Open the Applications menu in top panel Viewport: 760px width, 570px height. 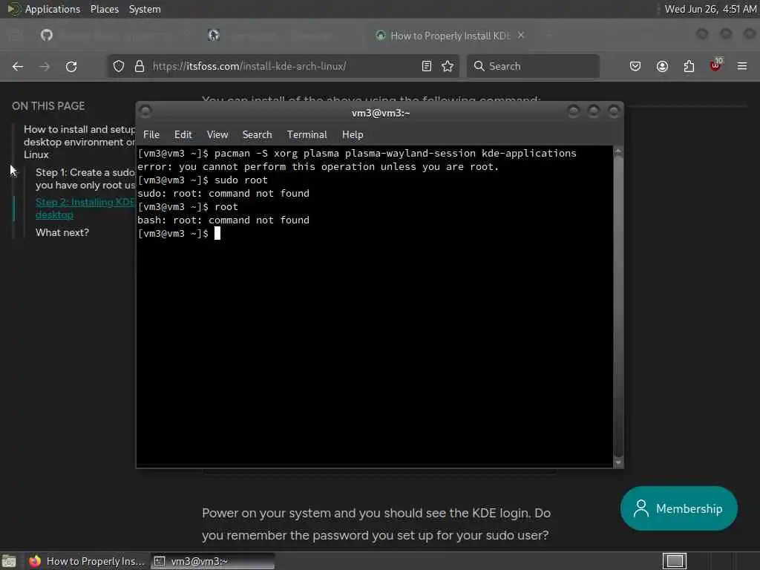[53, 9]
